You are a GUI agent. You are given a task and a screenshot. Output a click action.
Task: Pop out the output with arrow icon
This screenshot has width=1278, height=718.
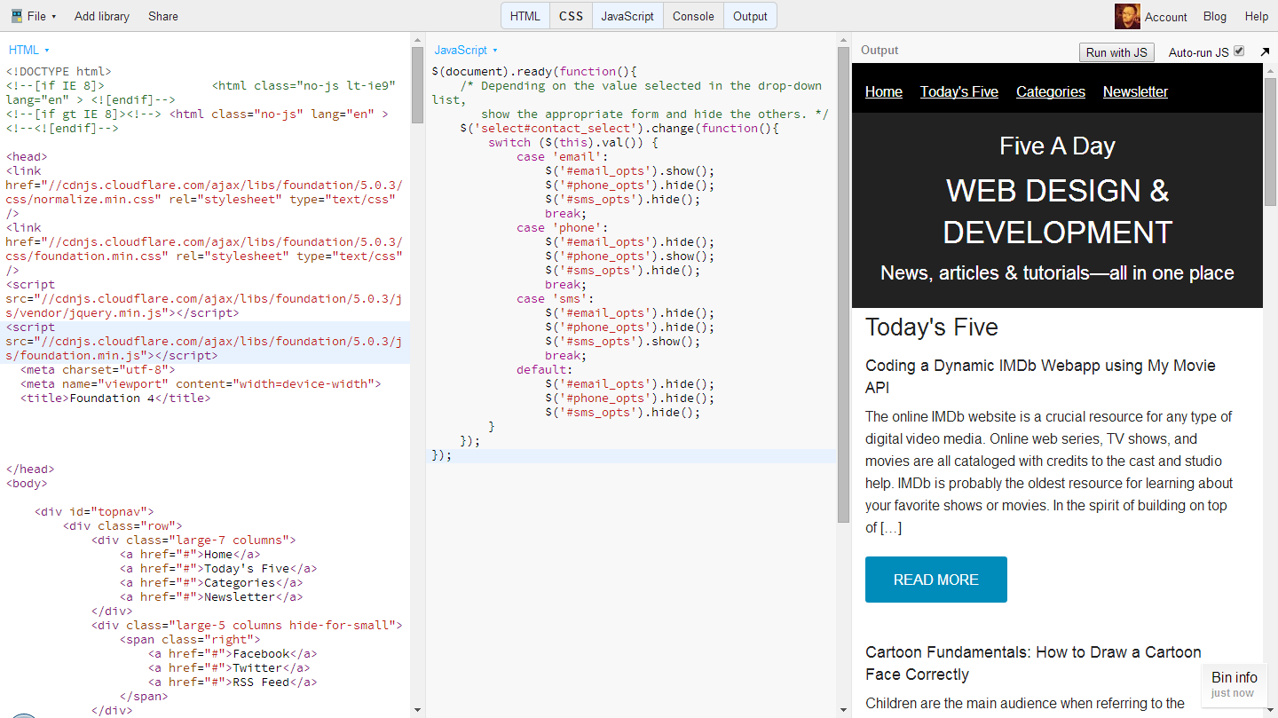coord(1265,52)
